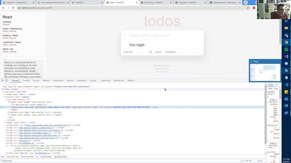Switch to Chrome in the taskbar
This screenshot has width=291, height=163.
tap(286, 42)
